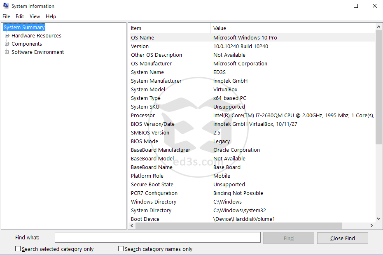
Task: Expand the Components tree node
Action: [x=7, y=44]
